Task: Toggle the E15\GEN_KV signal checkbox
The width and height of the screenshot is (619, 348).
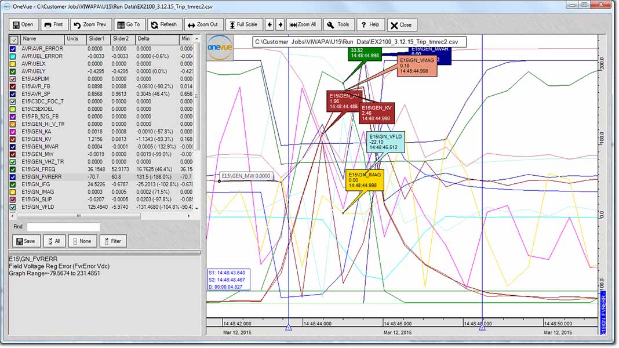Action: [13, 139]
